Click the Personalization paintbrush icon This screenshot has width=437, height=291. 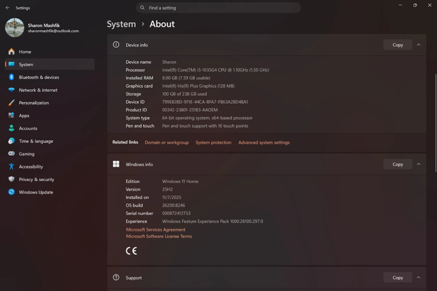[12, 103]
